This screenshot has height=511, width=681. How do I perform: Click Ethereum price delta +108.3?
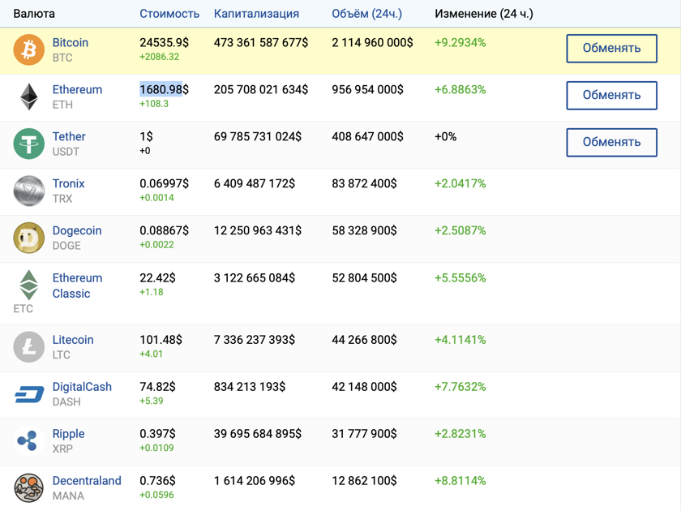[x=154, y=104]
